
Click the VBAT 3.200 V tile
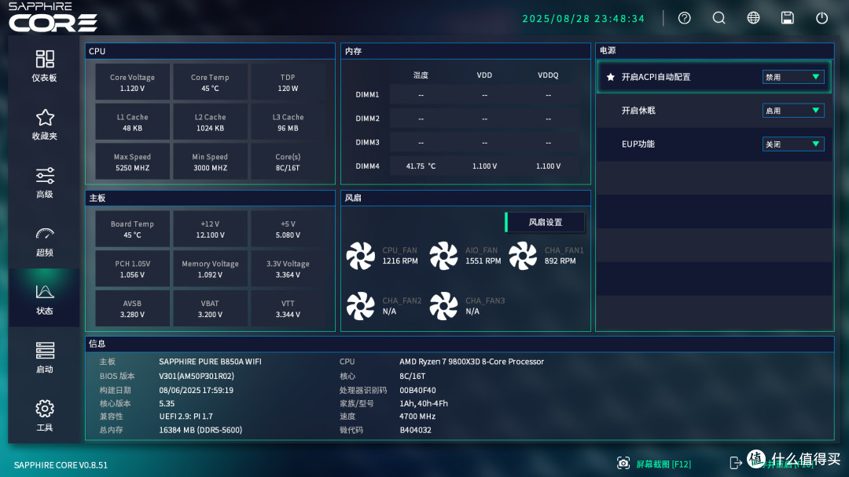[x=210, y=308]
